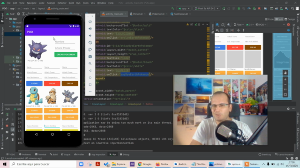Open the Terminal tool window
300x168 pixels.
(41, 154)
